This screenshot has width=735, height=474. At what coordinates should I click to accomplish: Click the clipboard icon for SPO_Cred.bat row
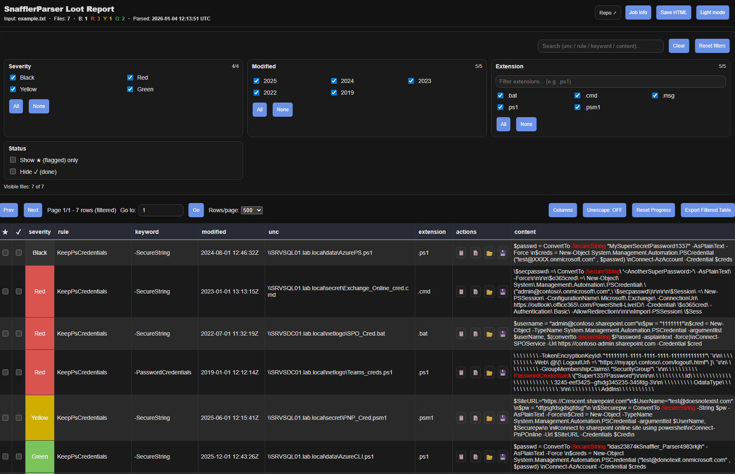pyautogui.click(x=461, y=334)
